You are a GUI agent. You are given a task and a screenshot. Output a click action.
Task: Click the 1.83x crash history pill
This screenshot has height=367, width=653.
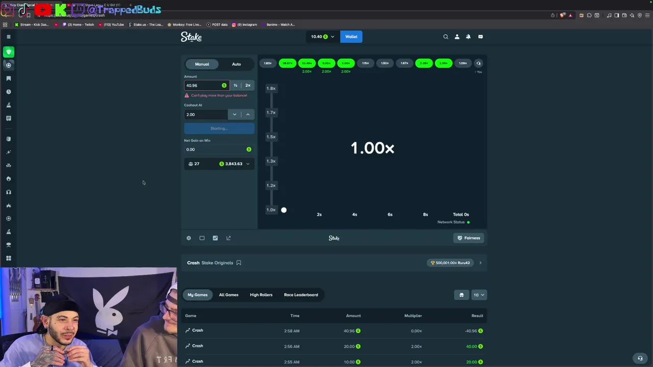coord(268,63)
